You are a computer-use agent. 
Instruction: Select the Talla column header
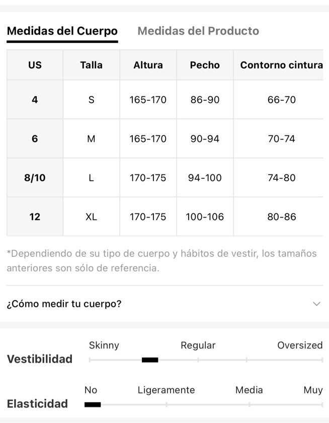(x=92, y=65)
